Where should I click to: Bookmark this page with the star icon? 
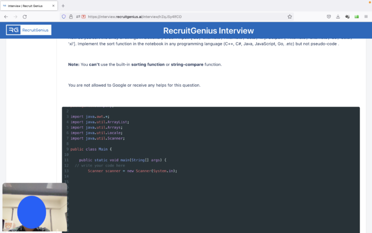point(290,16)
